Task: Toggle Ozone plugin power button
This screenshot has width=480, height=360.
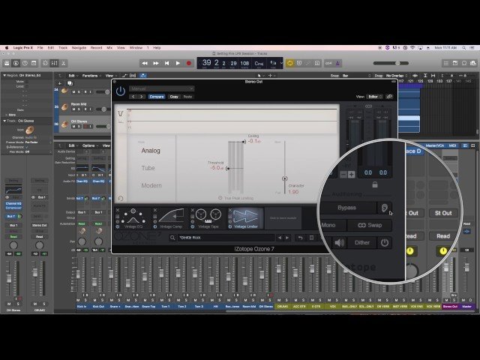Action: (121, 91)
